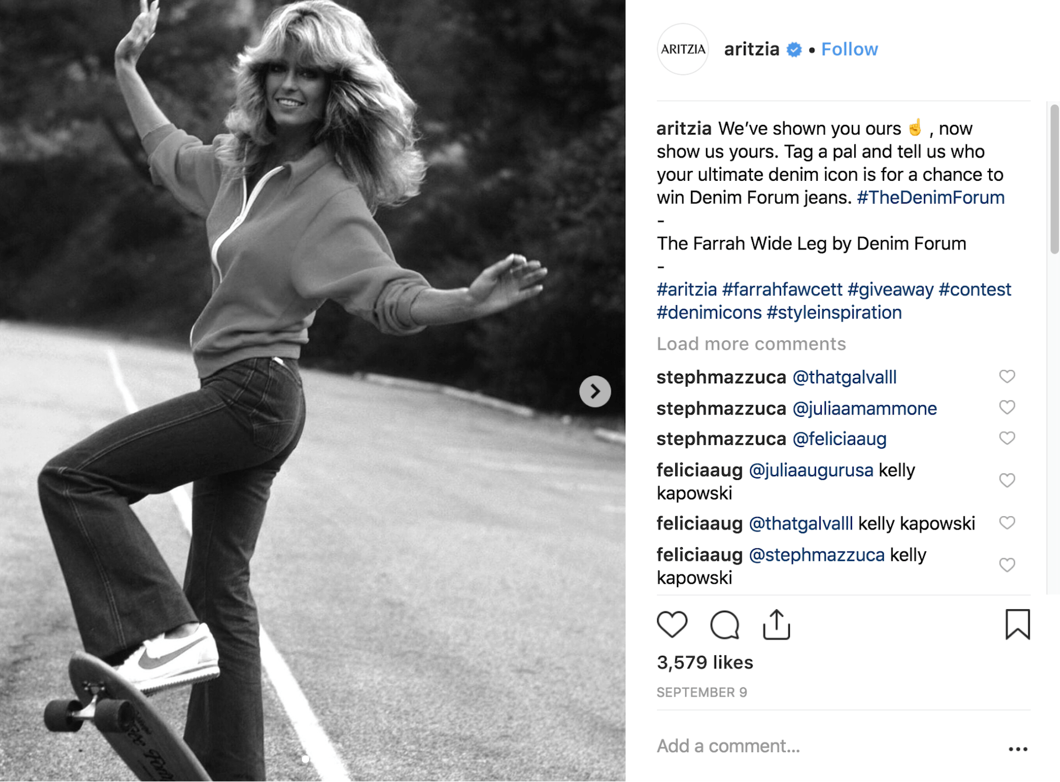Click the blue verified badge next to aritzia

pos(793,49)
